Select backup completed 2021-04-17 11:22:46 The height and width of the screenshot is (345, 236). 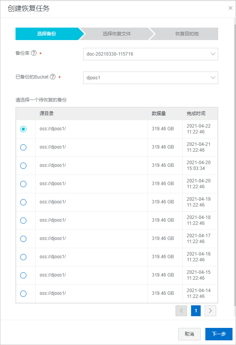[x=23, y=238]
